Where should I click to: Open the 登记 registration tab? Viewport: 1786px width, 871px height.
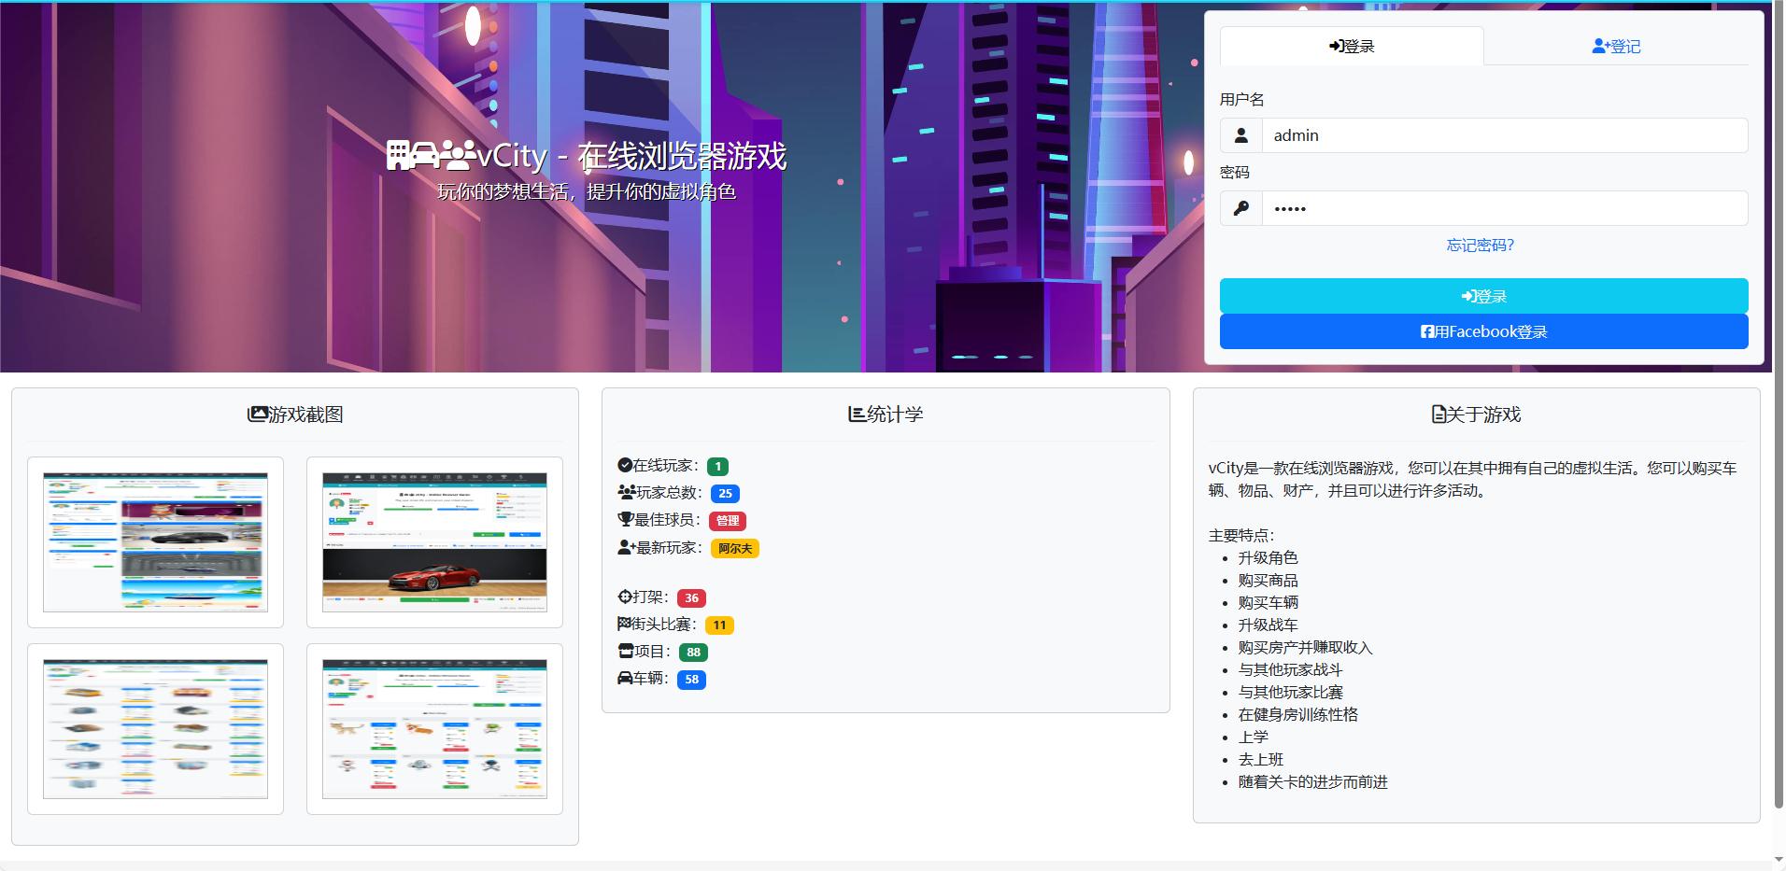click(x=1616, y=47)
